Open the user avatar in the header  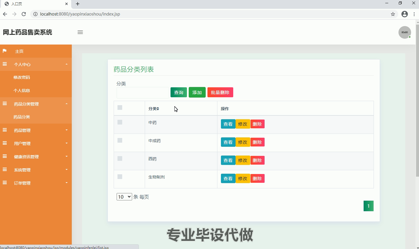coord(405,32)
